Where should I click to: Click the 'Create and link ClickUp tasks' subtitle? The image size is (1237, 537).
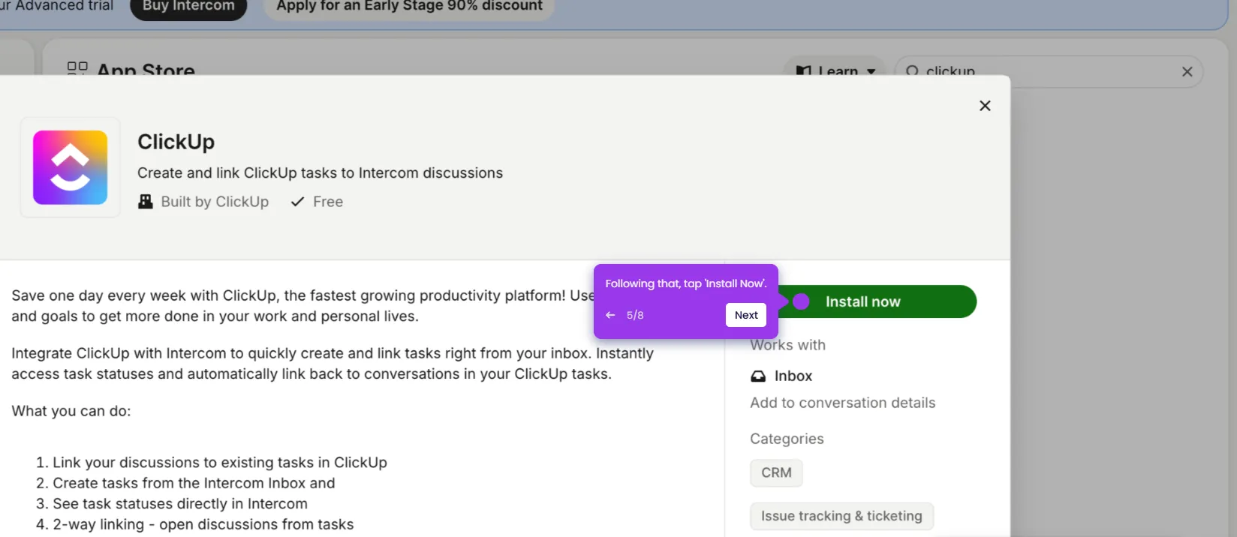[320, 172]
